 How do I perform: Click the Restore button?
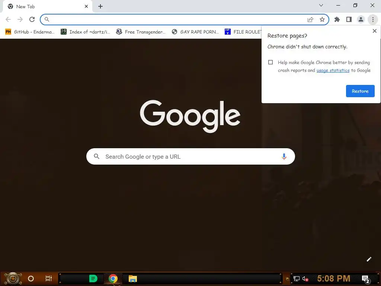(x=360, y=91)
